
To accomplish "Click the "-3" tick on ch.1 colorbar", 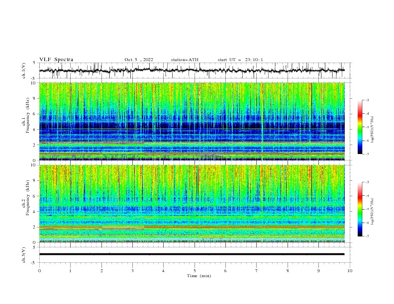I will pyautogui.click(x=367, y=100).
